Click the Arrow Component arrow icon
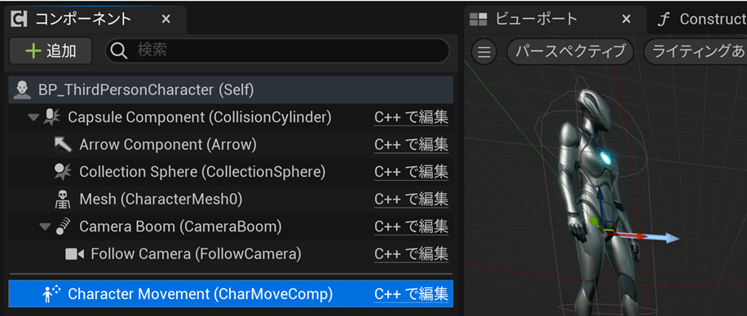The height and width of the screenshot is (316, 747). pyautogui.click(x=63, y=145)
